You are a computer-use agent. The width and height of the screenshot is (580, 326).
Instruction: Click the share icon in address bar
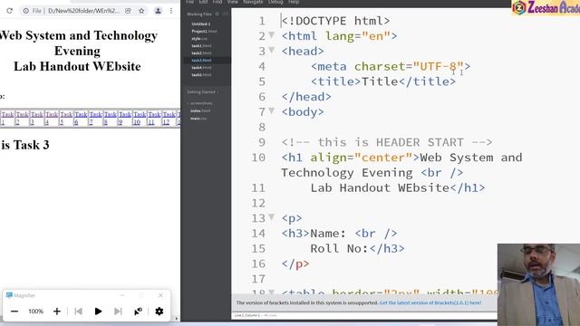point(128,11)
